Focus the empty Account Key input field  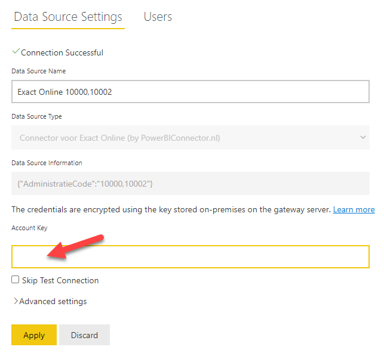pos(191,257)
